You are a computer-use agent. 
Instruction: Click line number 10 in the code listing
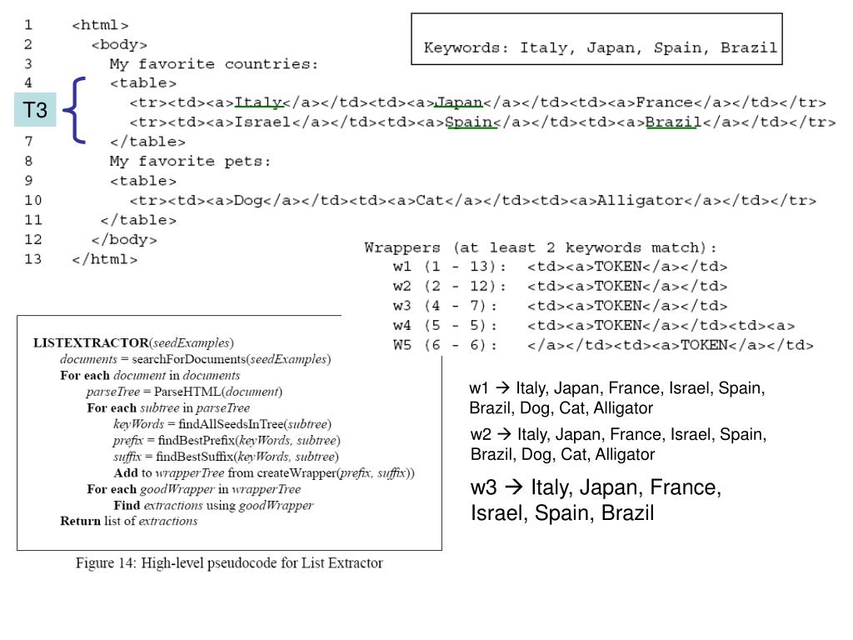tap(32, 200)
